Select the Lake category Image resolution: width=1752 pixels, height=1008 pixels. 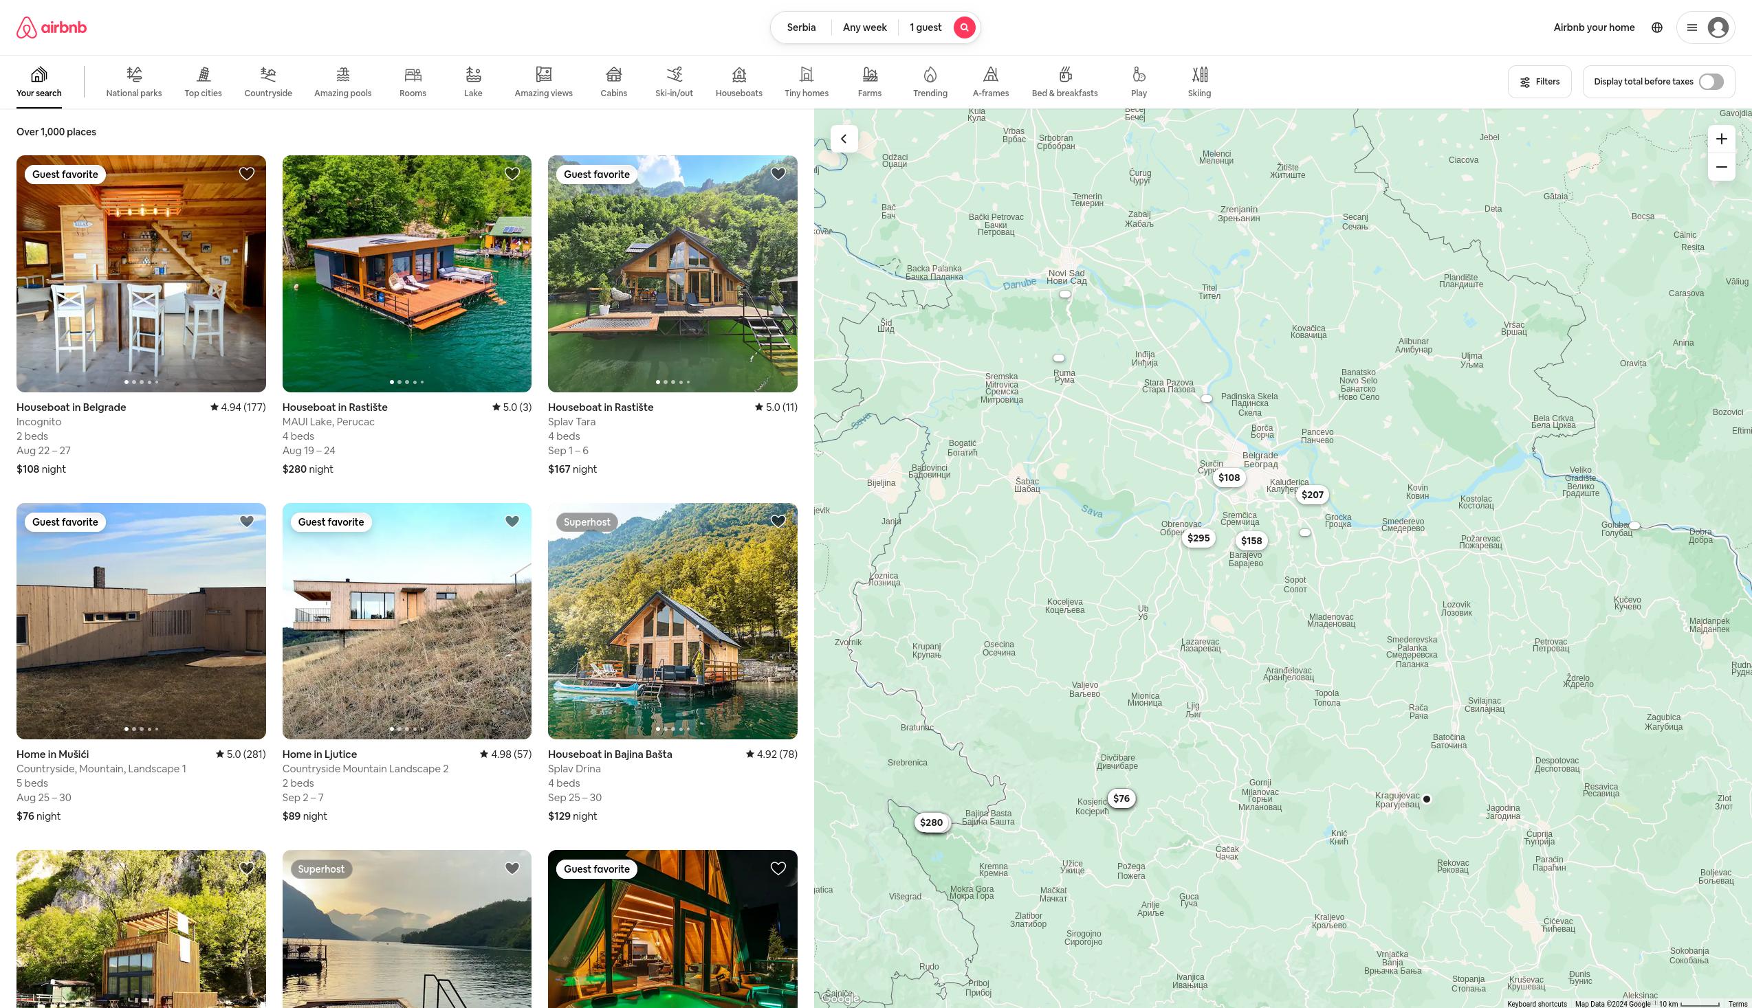(x=473, y=82)
